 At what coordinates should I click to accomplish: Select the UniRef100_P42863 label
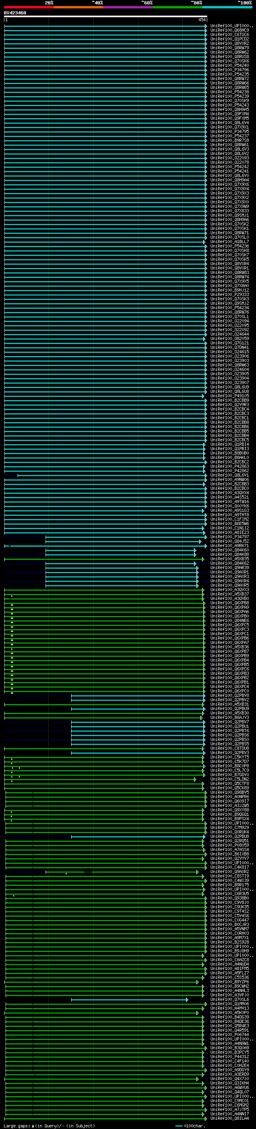click(x=229, y=466)
